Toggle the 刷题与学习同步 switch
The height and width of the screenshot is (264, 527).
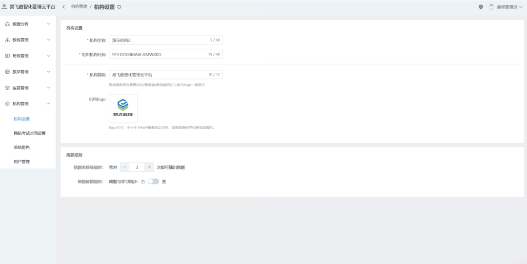coord(153,181)
